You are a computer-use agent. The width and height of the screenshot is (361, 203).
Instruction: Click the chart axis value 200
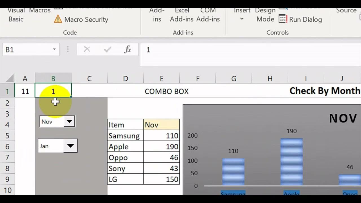[x=193, y=135]
